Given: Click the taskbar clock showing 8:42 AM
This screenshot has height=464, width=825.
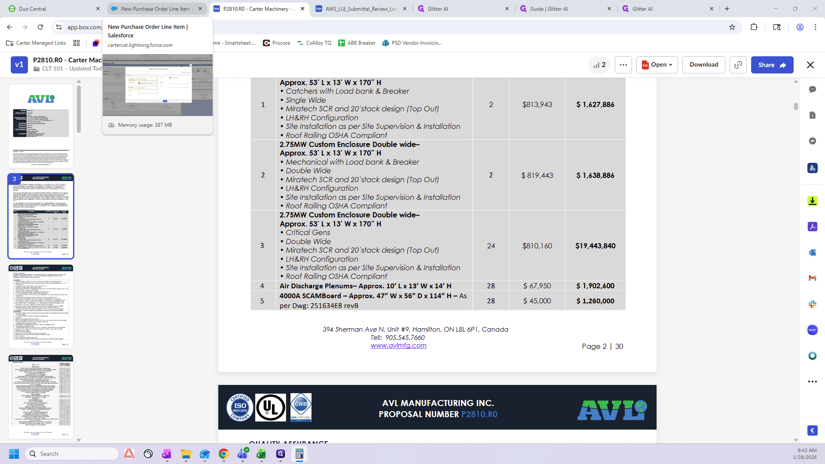Looking at the screenshot, I should (x=804, y=454).
